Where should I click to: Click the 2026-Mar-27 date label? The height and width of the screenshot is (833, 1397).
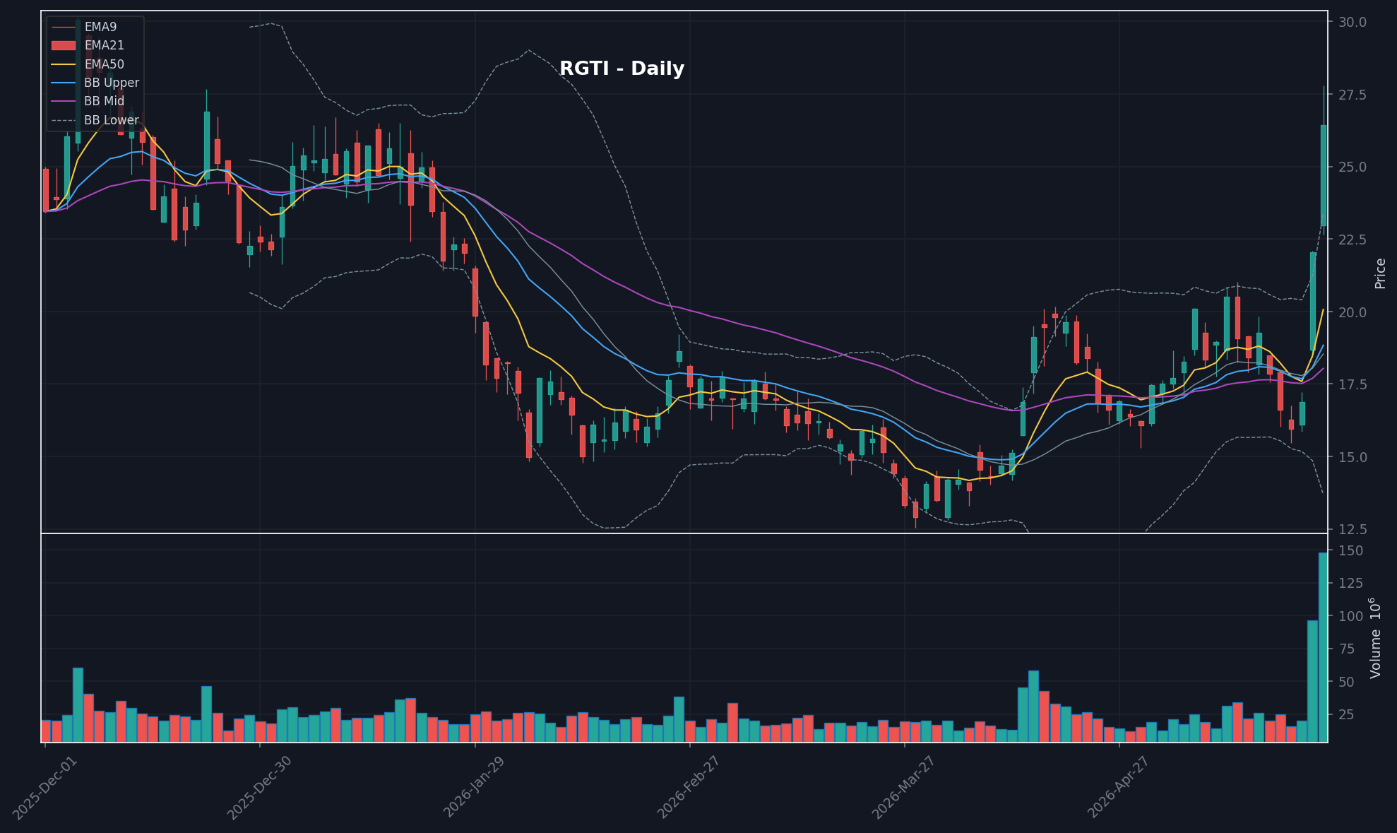click(x=905, y=787)
